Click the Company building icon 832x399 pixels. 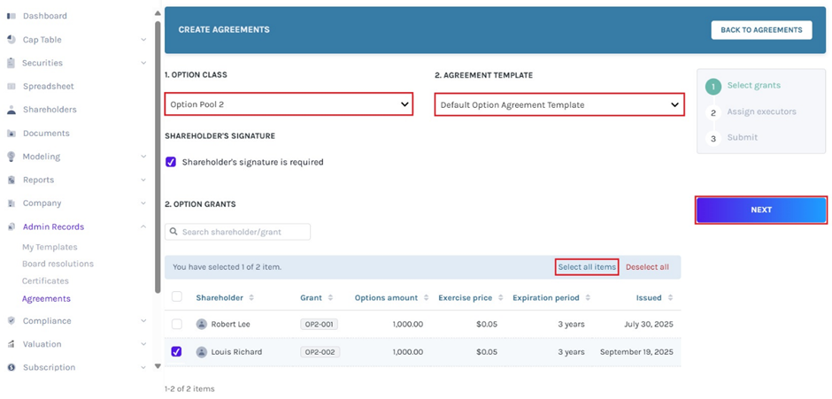click(12, 203)
